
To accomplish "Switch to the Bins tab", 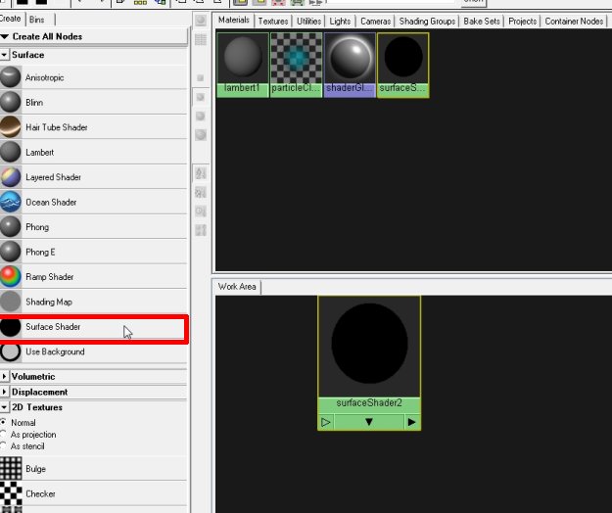I will 37,20.
